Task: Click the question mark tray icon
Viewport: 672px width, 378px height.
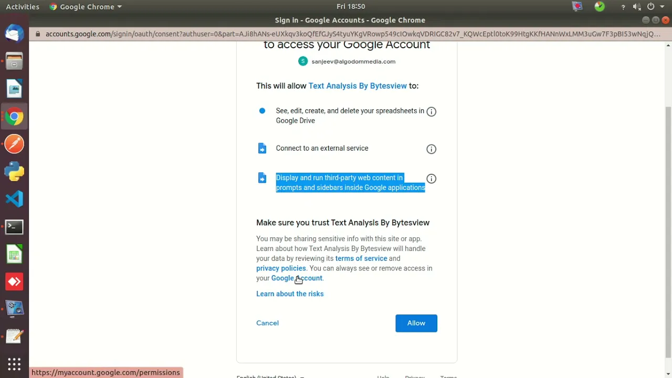Action: tap(623, 7)
